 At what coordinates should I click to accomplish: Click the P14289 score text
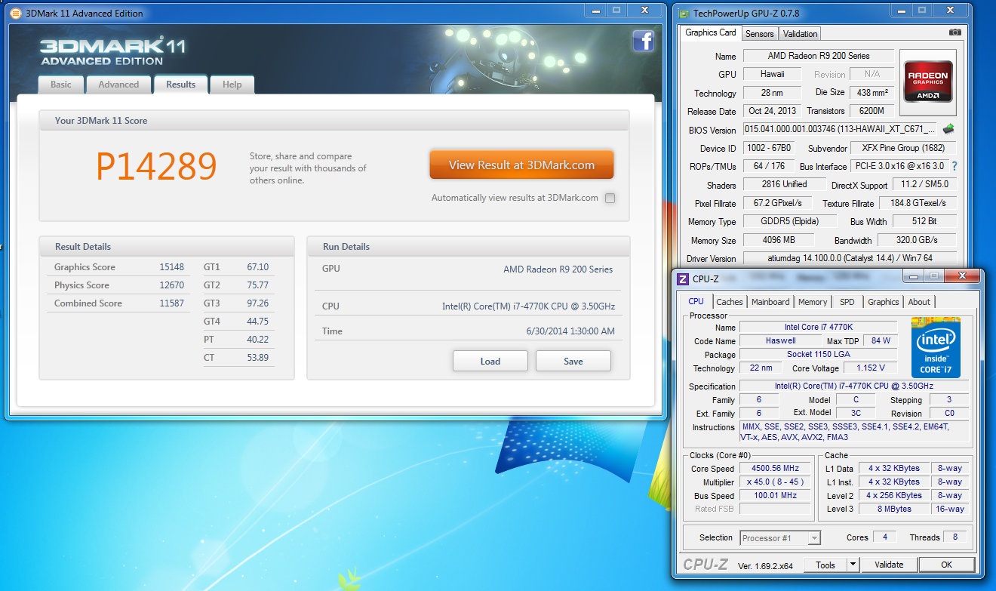(x=157, y=165)
